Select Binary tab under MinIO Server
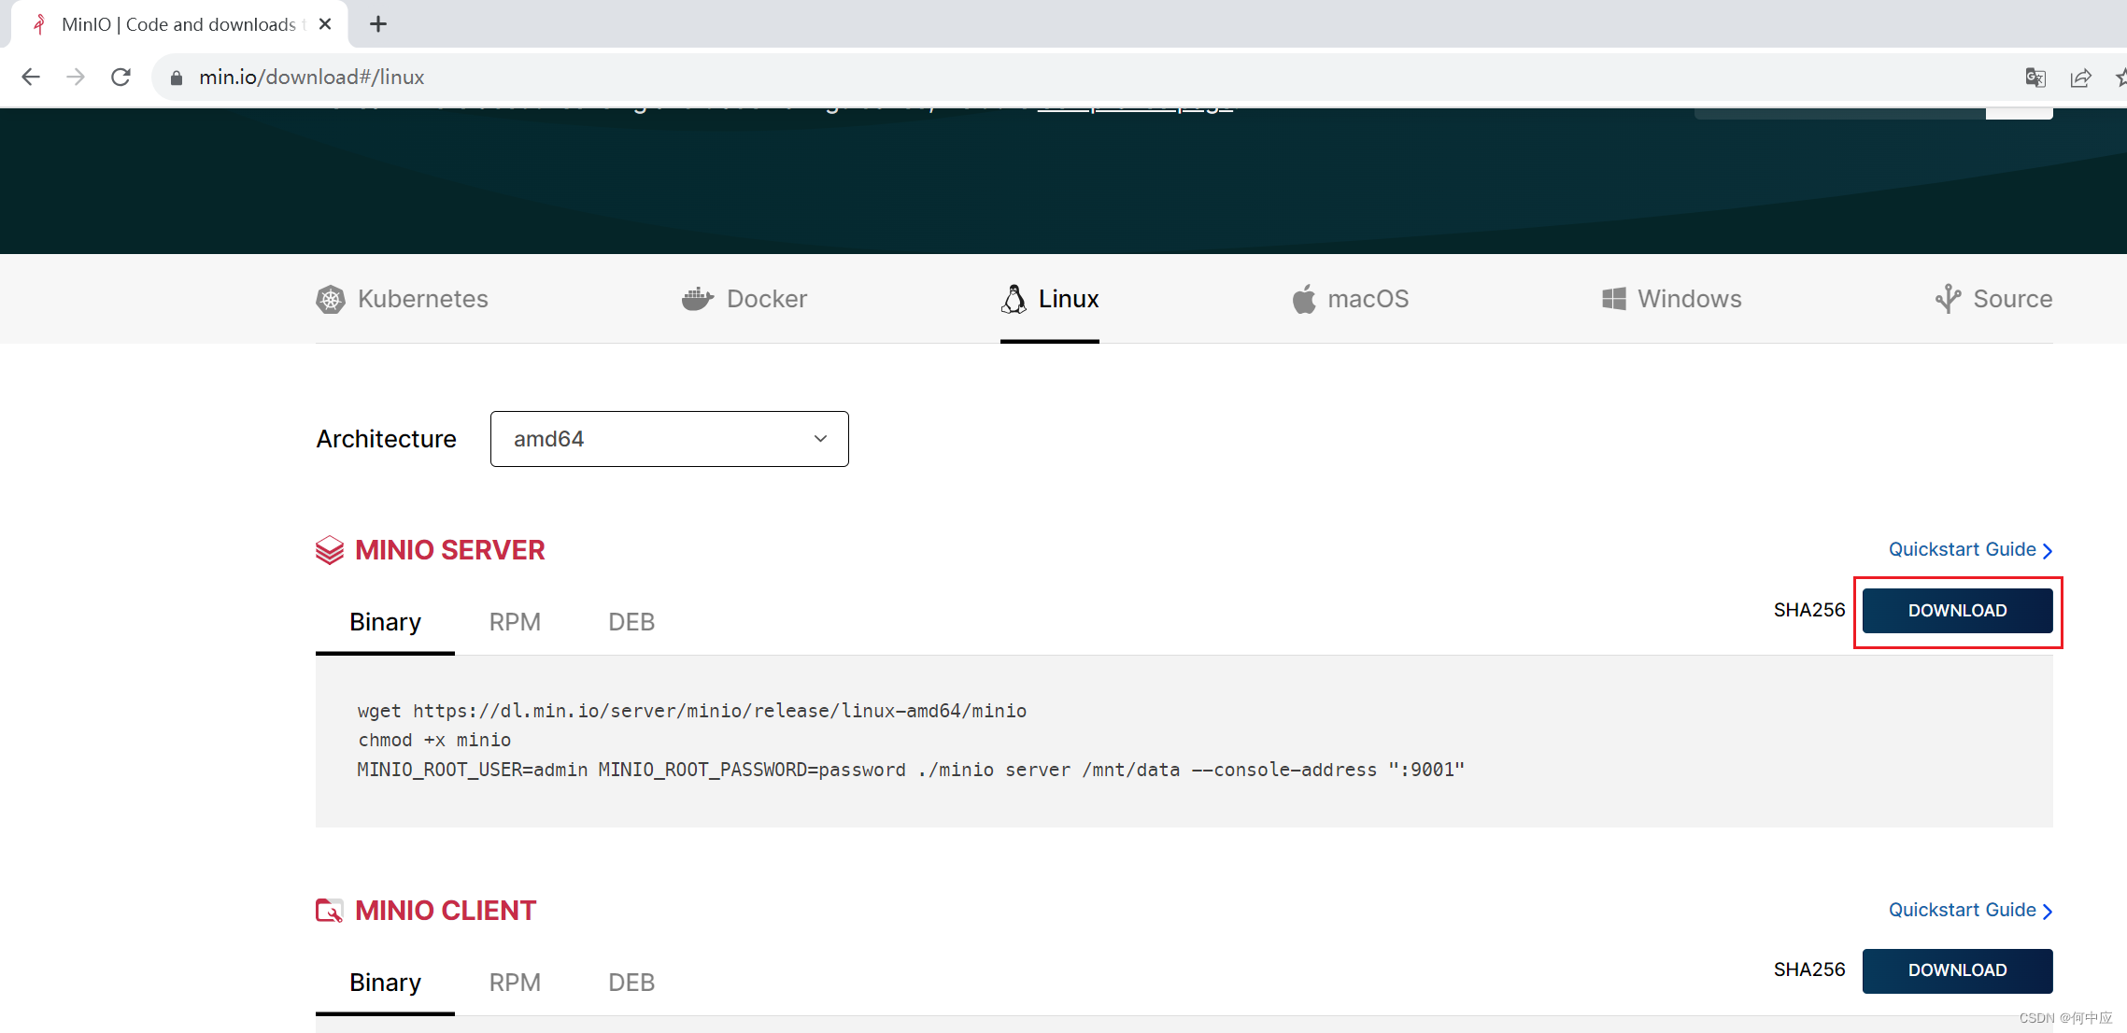Image resolution: width=2127 pixels, height=1033 pixels. pyautogui.click(x=385, y=622)
